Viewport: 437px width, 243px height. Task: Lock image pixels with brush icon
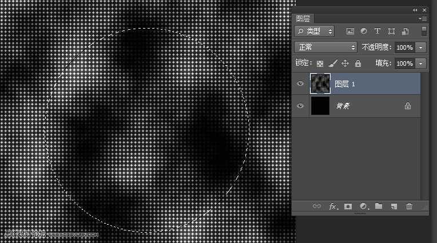point(332,63)
